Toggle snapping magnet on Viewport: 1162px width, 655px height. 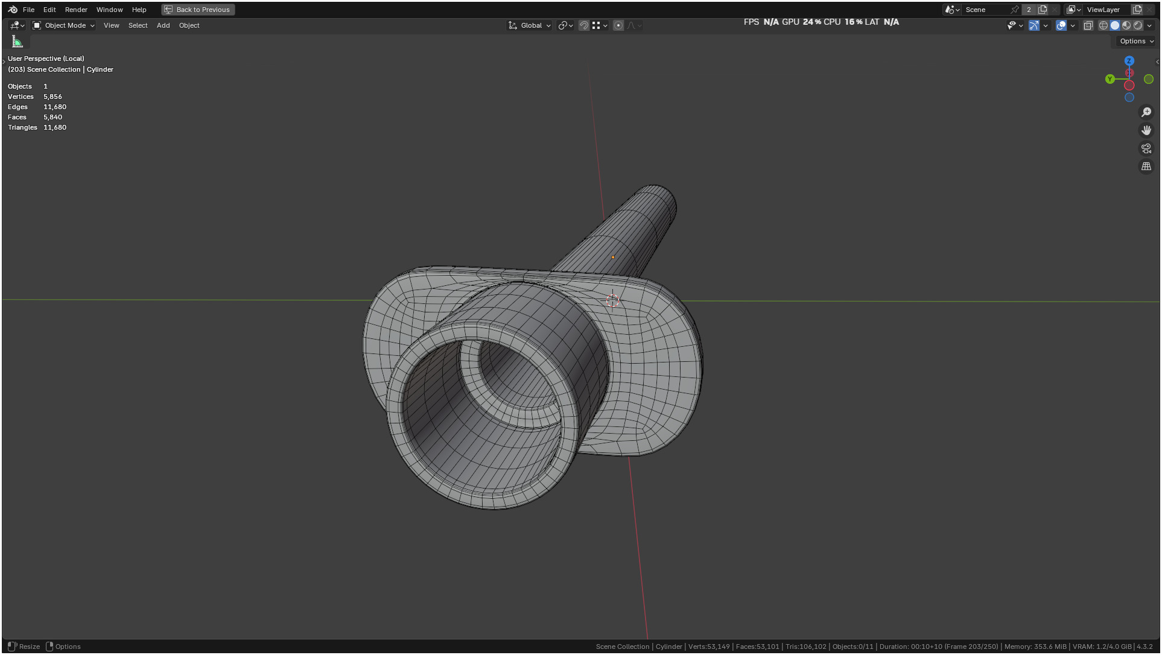tap(583, 25)
